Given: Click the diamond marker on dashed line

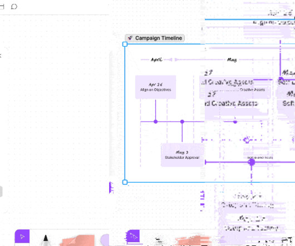Looking at the screenshot, I should [x=247, y=140].
